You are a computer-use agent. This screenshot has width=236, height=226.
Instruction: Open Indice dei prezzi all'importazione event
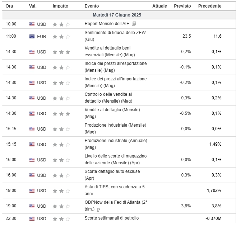pyautogui.click(x=116, y=82)
